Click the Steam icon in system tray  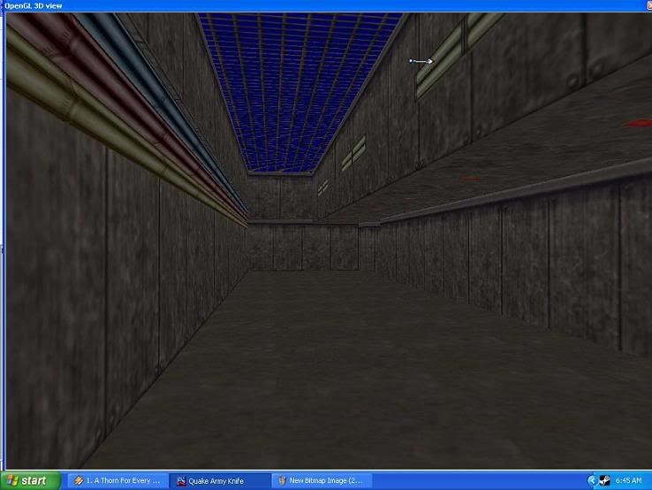point(604,480)
